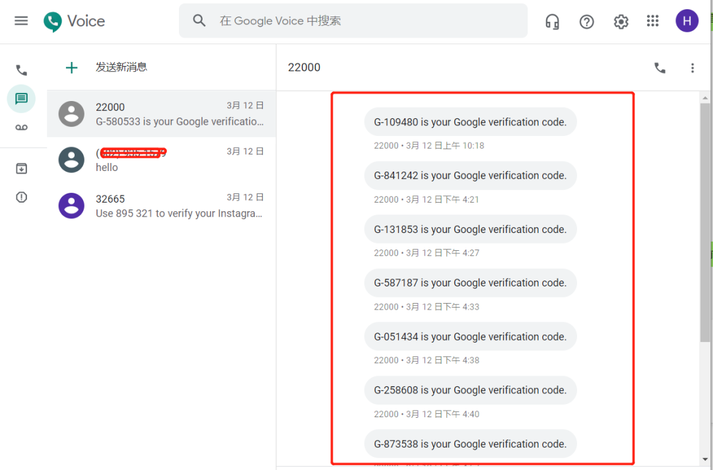Expand more options for conversation 22000
713x470 pixels.
click(692, 68)
